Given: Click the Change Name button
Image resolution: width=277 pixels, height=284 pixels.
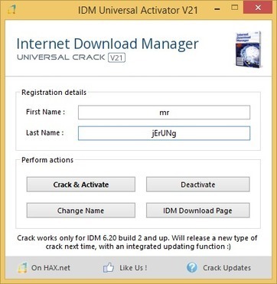Looking at the screenshot, I should 81,211.
